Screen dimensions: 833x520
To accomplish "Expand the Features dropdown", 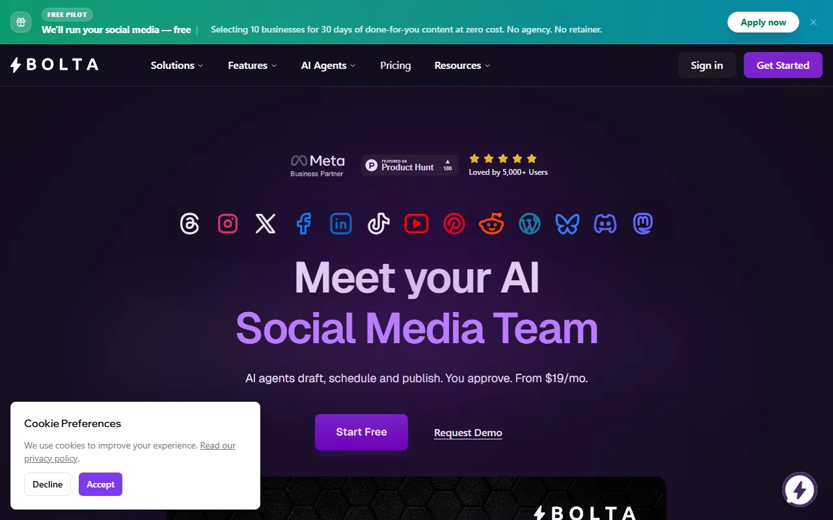I will [253, 65].
